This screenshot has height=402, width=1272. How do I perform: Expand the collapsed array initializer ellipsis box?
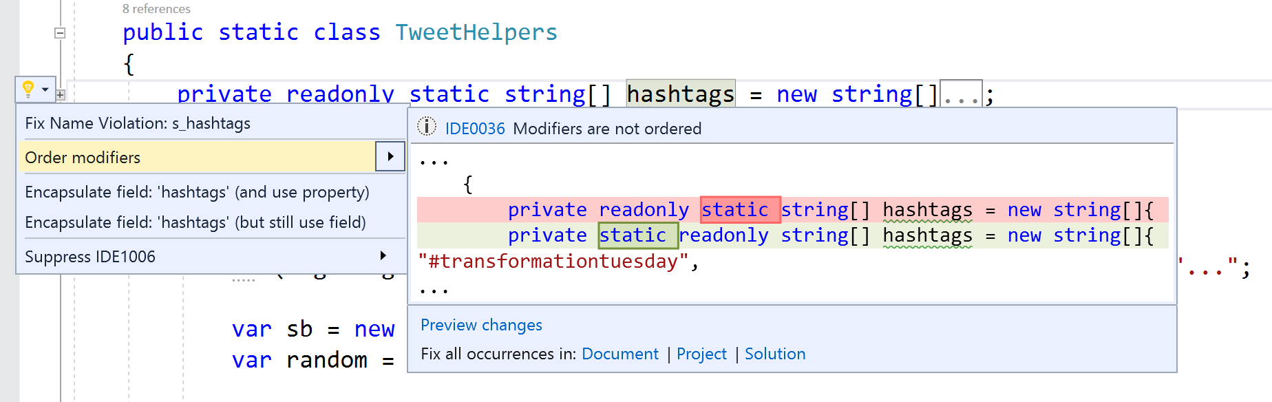(961, 95)
